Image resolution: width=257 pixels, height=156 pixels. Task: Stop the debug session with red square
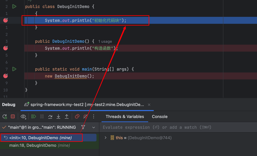13,117
